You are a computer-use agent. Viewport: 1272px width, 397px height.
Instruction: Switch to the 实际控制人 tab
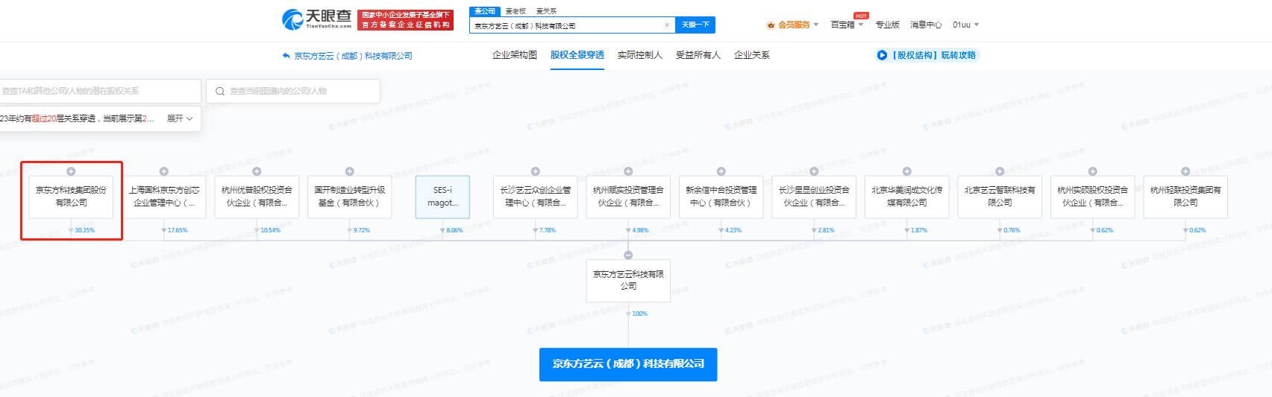click(639, 55)
